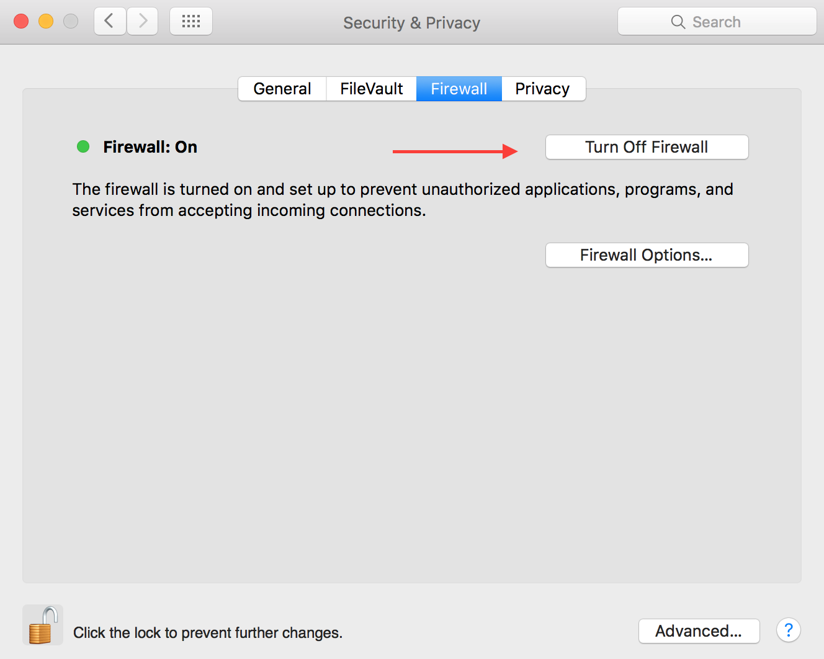The width and height of the screenshot is (824, 659).
Task: Click the red arrow annotation
Action: tap(455, 151)
